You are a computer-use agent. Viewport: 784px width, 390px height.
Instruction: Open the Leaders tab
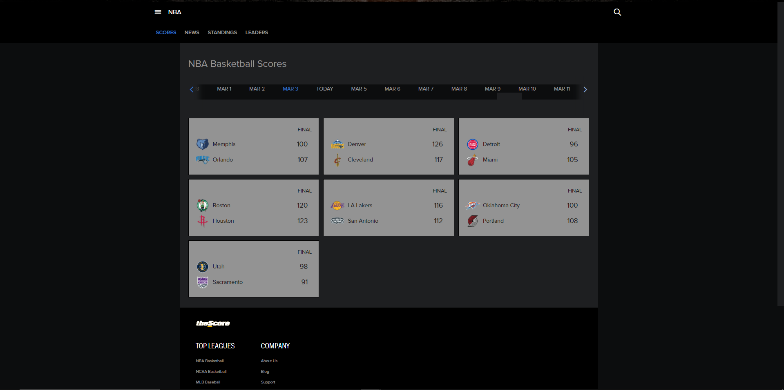tap(257, 33)
